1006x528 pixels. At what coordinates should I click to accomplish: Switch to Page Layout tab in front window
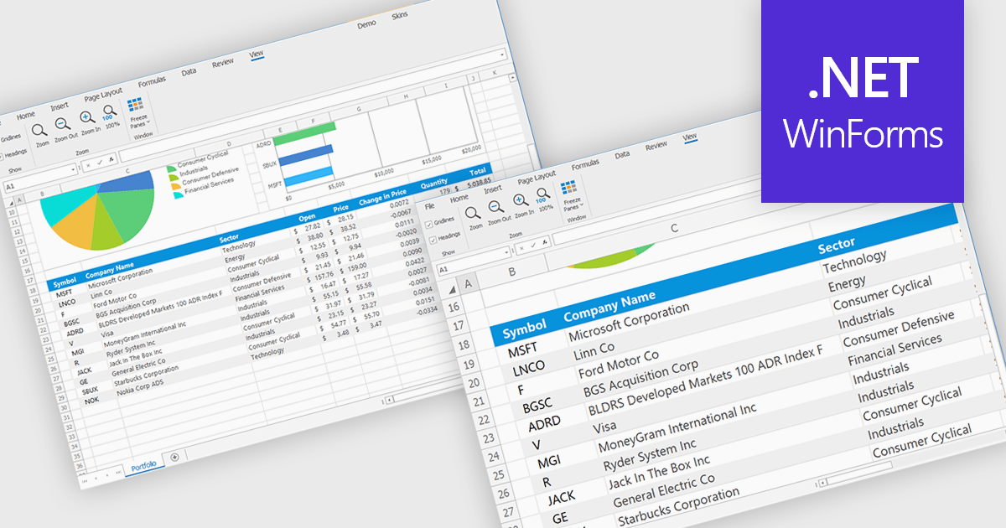pyautogui.click(x=537, y=177)
